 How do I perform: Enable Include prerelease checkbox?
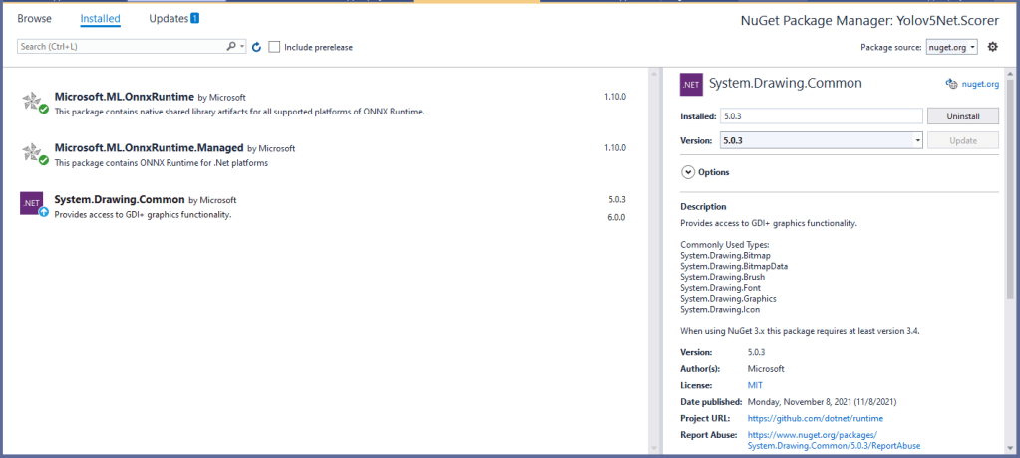[274, 47]
